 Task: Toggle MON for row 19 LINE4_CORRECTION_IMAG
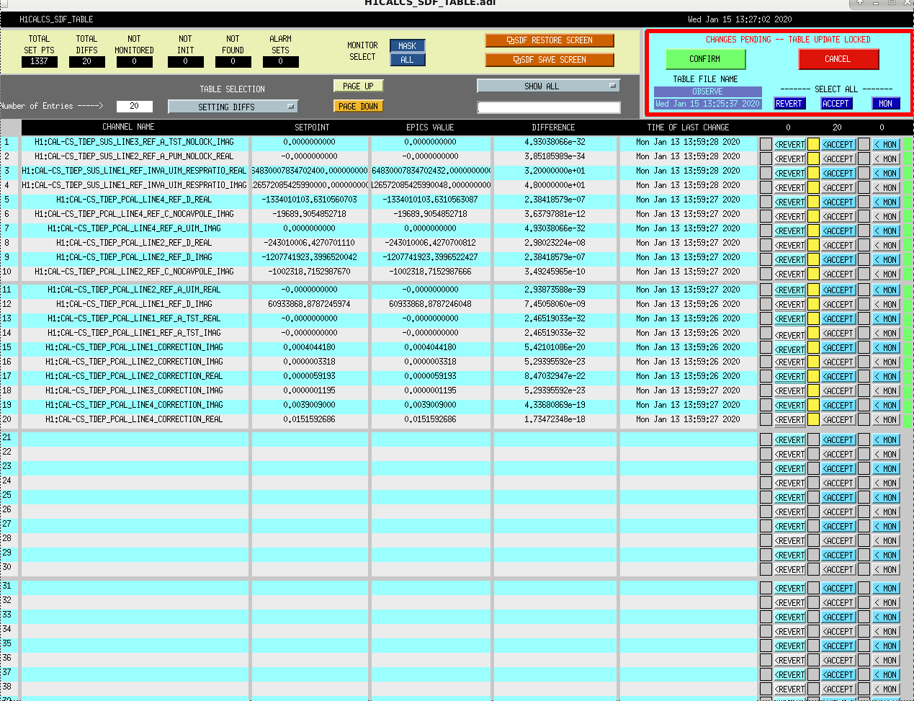[x=886, y=405]
